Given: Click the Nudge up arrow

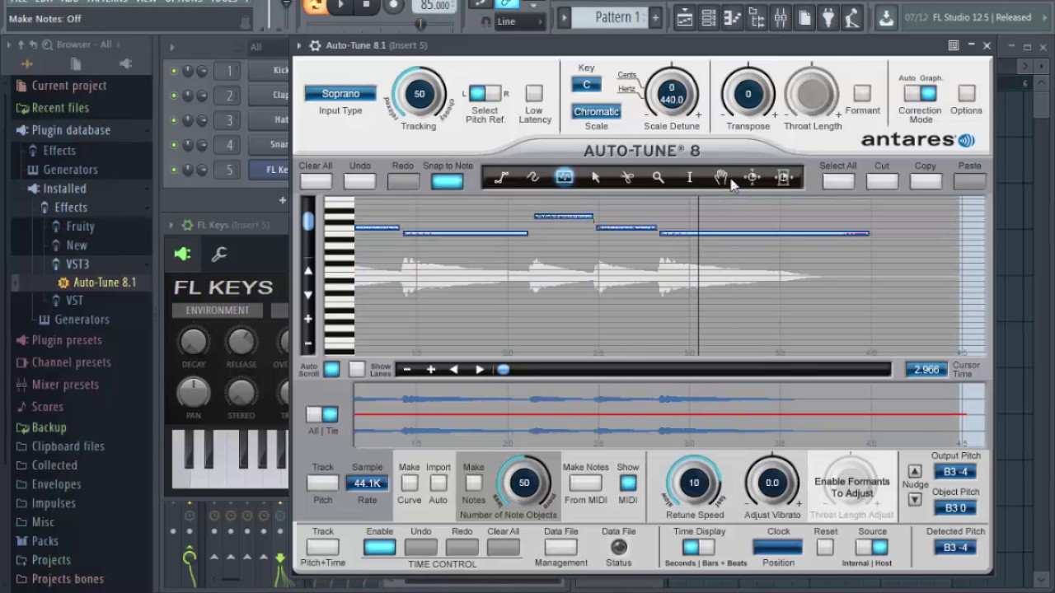Looking at the screenshot, I should pos(915,471).
